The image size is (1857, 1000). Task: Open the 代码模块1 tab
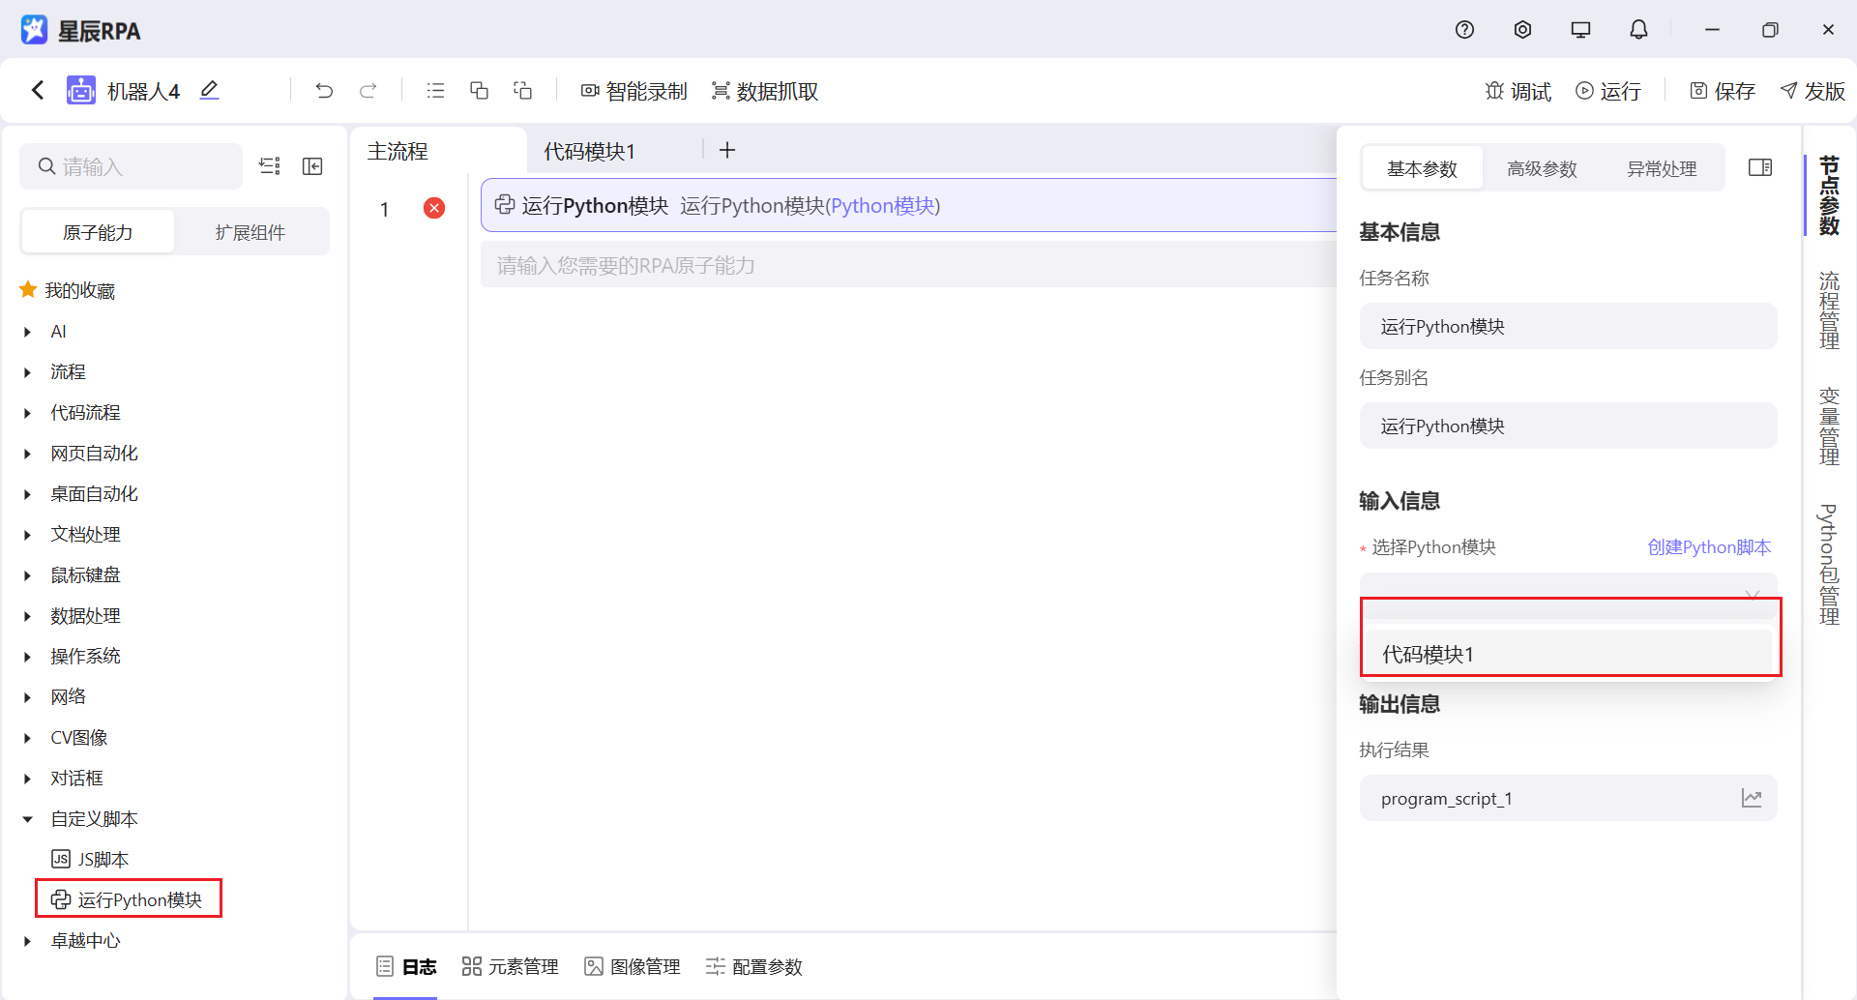click(588, 151)
